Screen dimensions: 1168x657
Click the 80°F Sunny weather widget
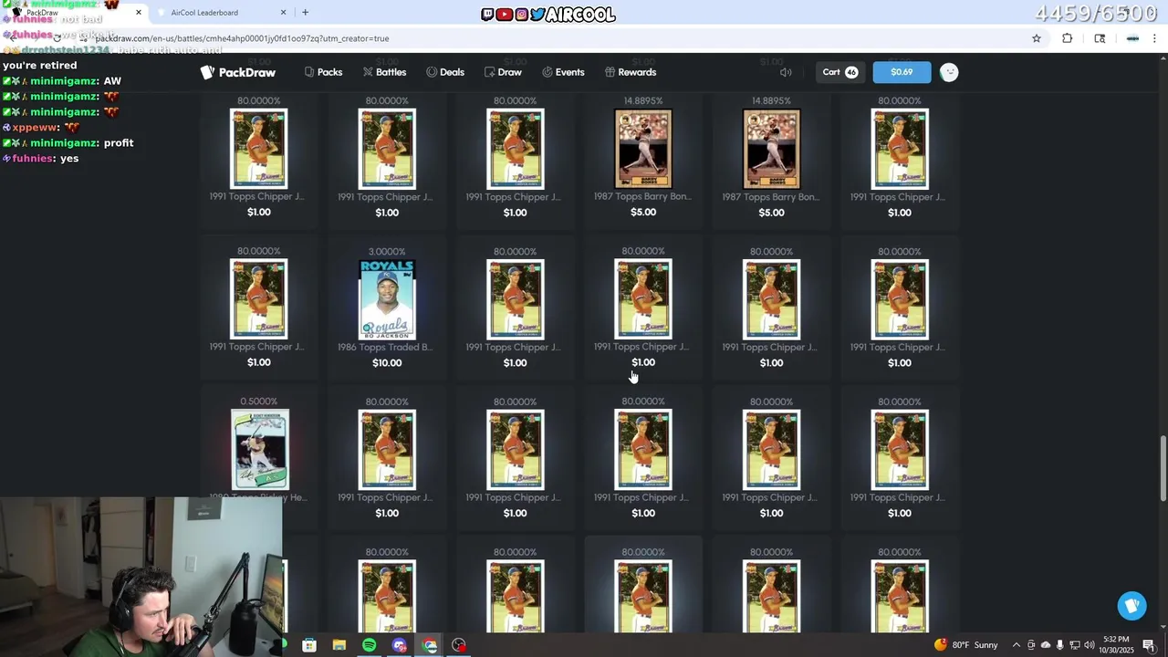click(x=966, y=645)
